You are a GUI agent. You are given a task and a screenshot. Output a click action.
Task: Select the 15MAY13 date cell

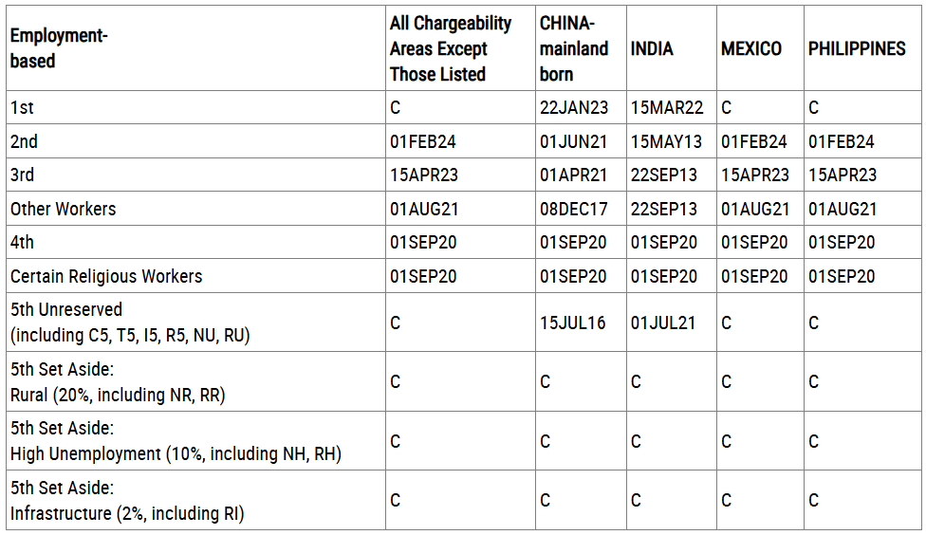tap(667, 142)
